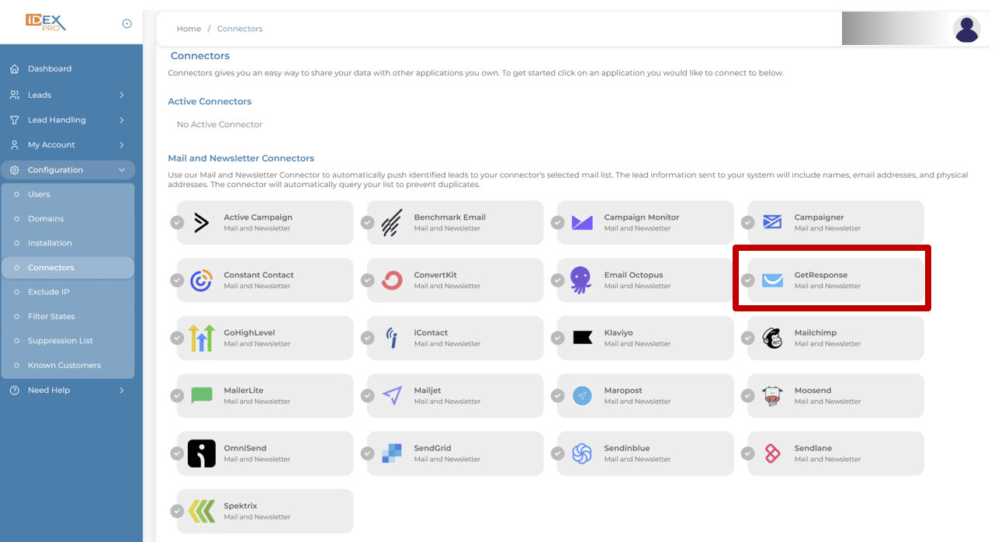This screenshot has height=542, width=998.
Task: Toggle the Active Campaign connector checkmark
Action: 178,223
